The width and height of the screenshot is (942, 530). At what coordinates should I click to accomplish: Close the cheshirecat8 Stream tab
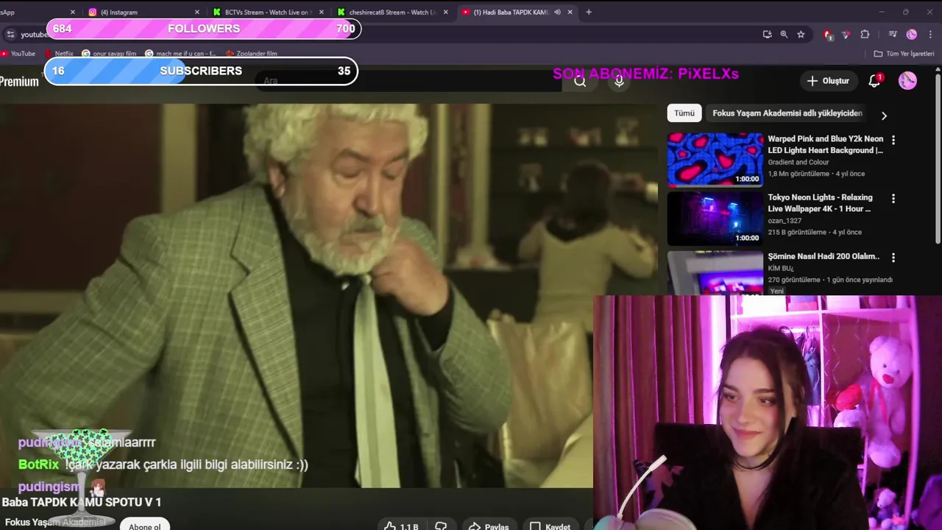coord(445,12)
